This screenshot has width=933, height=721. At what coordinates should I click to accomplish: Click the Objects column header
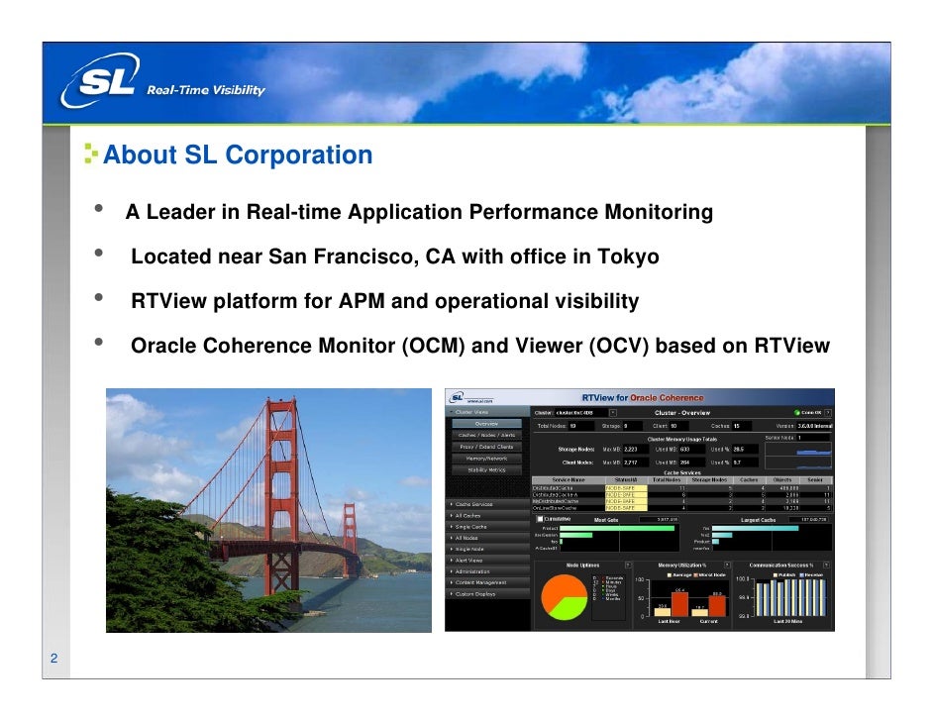pos(782,479)
